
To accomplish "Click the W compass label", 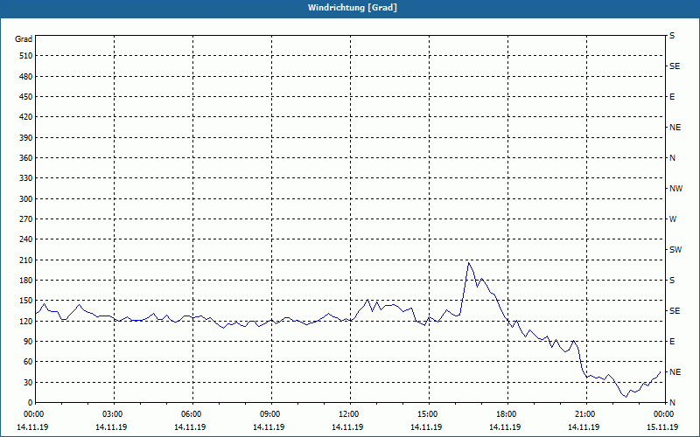I will 673,219.
